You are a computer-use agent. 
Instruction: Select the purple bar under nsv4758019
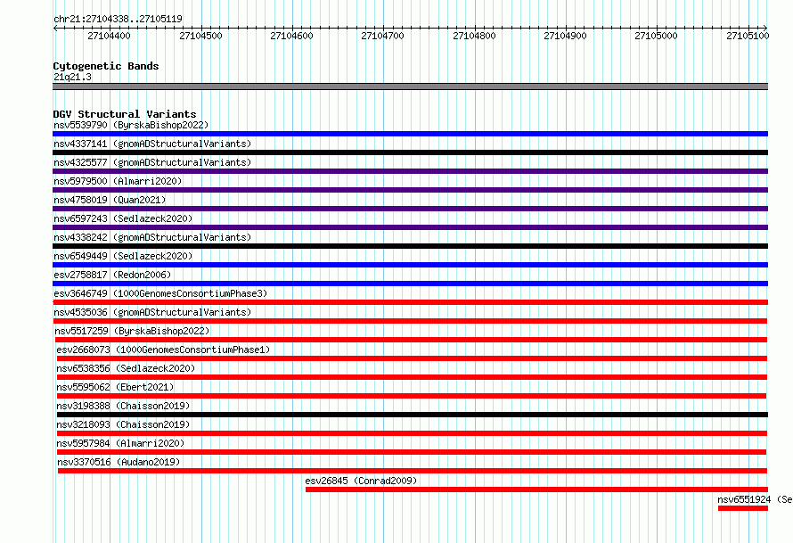point(410,209)
